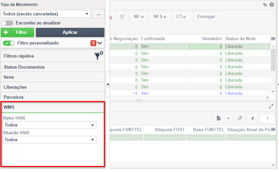Expand Filtro personalizado chevron

[x=100, y=43]
